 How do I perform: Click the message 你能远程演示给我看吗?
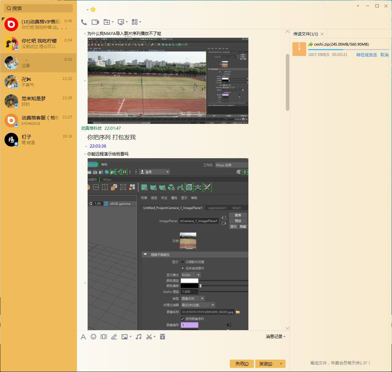click(x=108, y=154)
